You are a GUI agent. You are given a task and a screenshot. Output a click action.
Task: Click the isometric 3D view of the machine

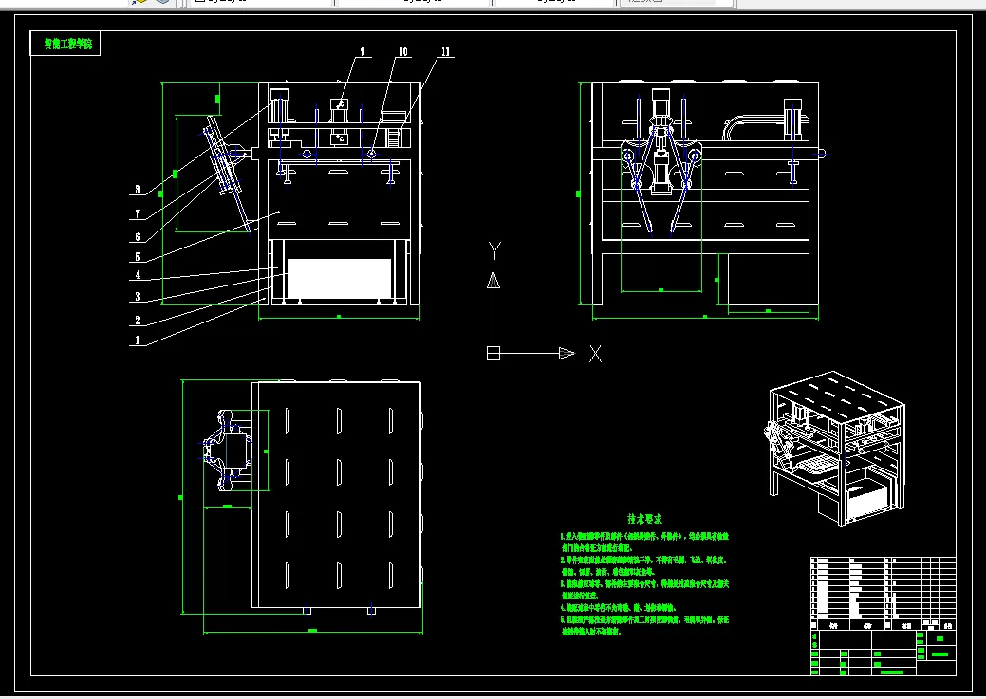point(834,449)
